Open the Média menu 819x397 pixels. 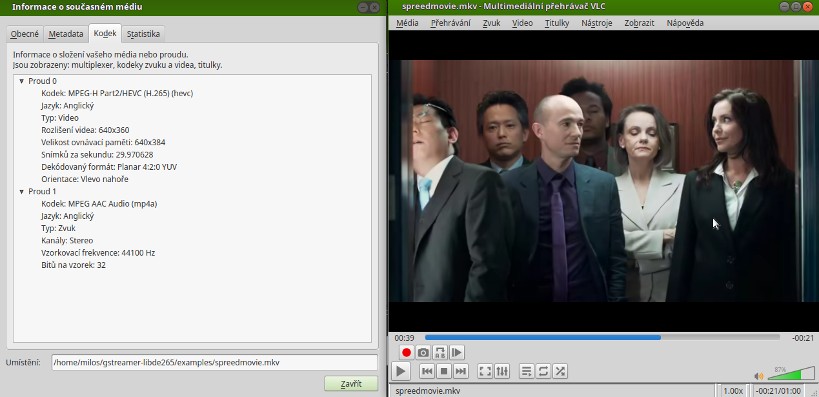coord(407,23)
